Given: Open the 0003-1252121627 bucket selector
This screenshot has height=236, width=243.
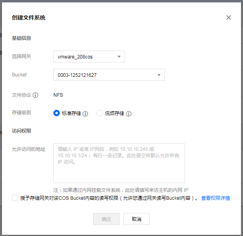Looking at the screenshot, I should (x=109, y=75).
